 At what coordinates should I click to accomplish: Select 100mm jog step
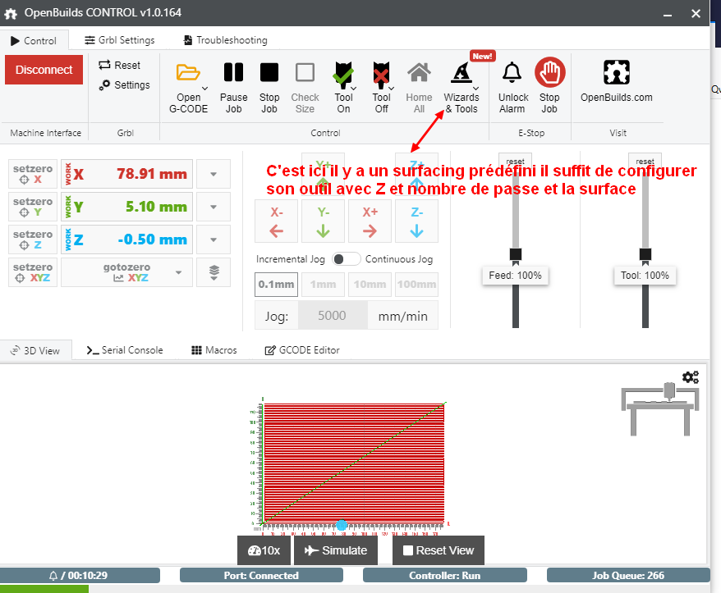point(416,285)
